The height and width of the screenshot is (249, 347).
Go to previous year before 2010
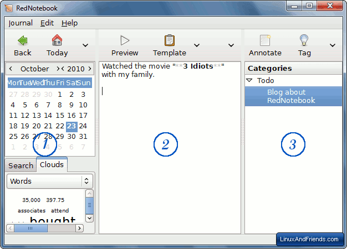(x=63, y=69)
